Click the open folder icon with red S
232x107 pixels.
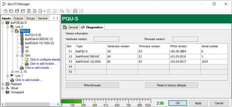17,11
